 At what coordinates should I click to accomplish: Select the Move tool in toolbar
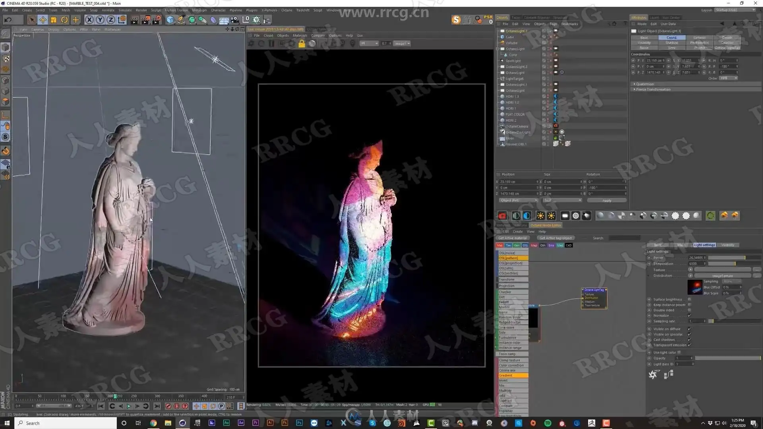click(43, 19)
